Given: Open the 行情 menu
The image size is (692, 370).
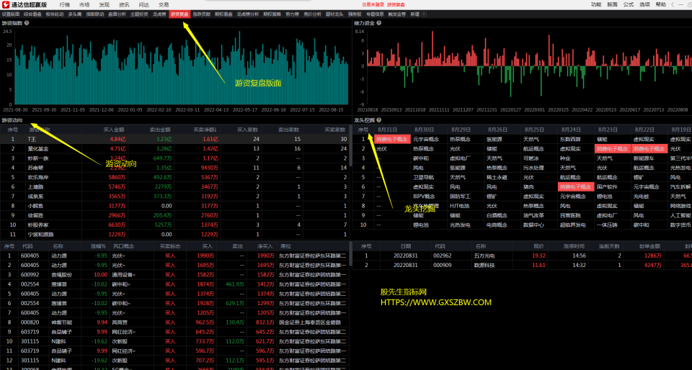Looking at the screenshot, I should click(x=64, y=4).
